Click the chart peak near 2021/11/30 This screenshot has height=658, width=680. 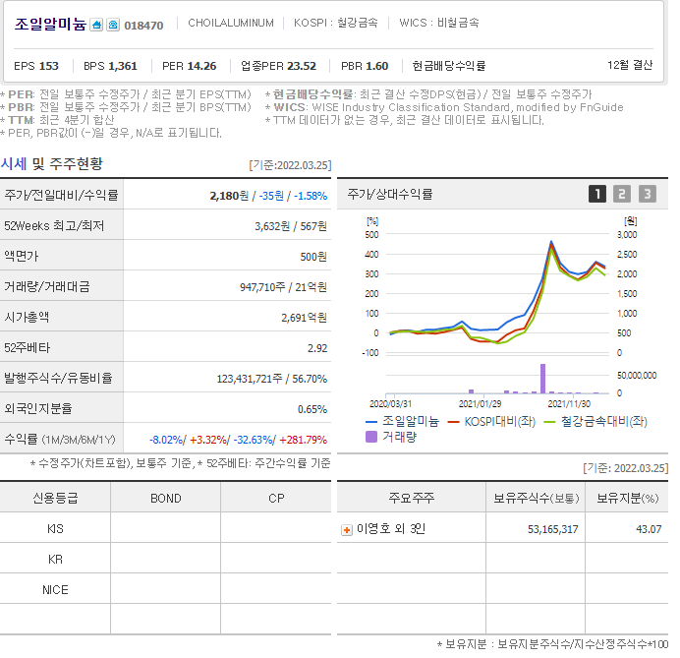551,242
